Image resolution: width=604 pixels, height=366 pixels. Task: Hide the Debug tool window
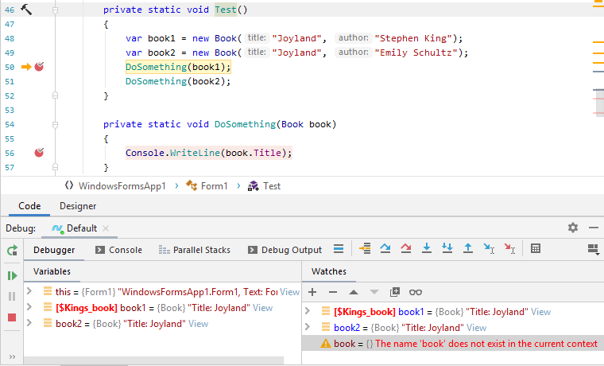[594, 228]
